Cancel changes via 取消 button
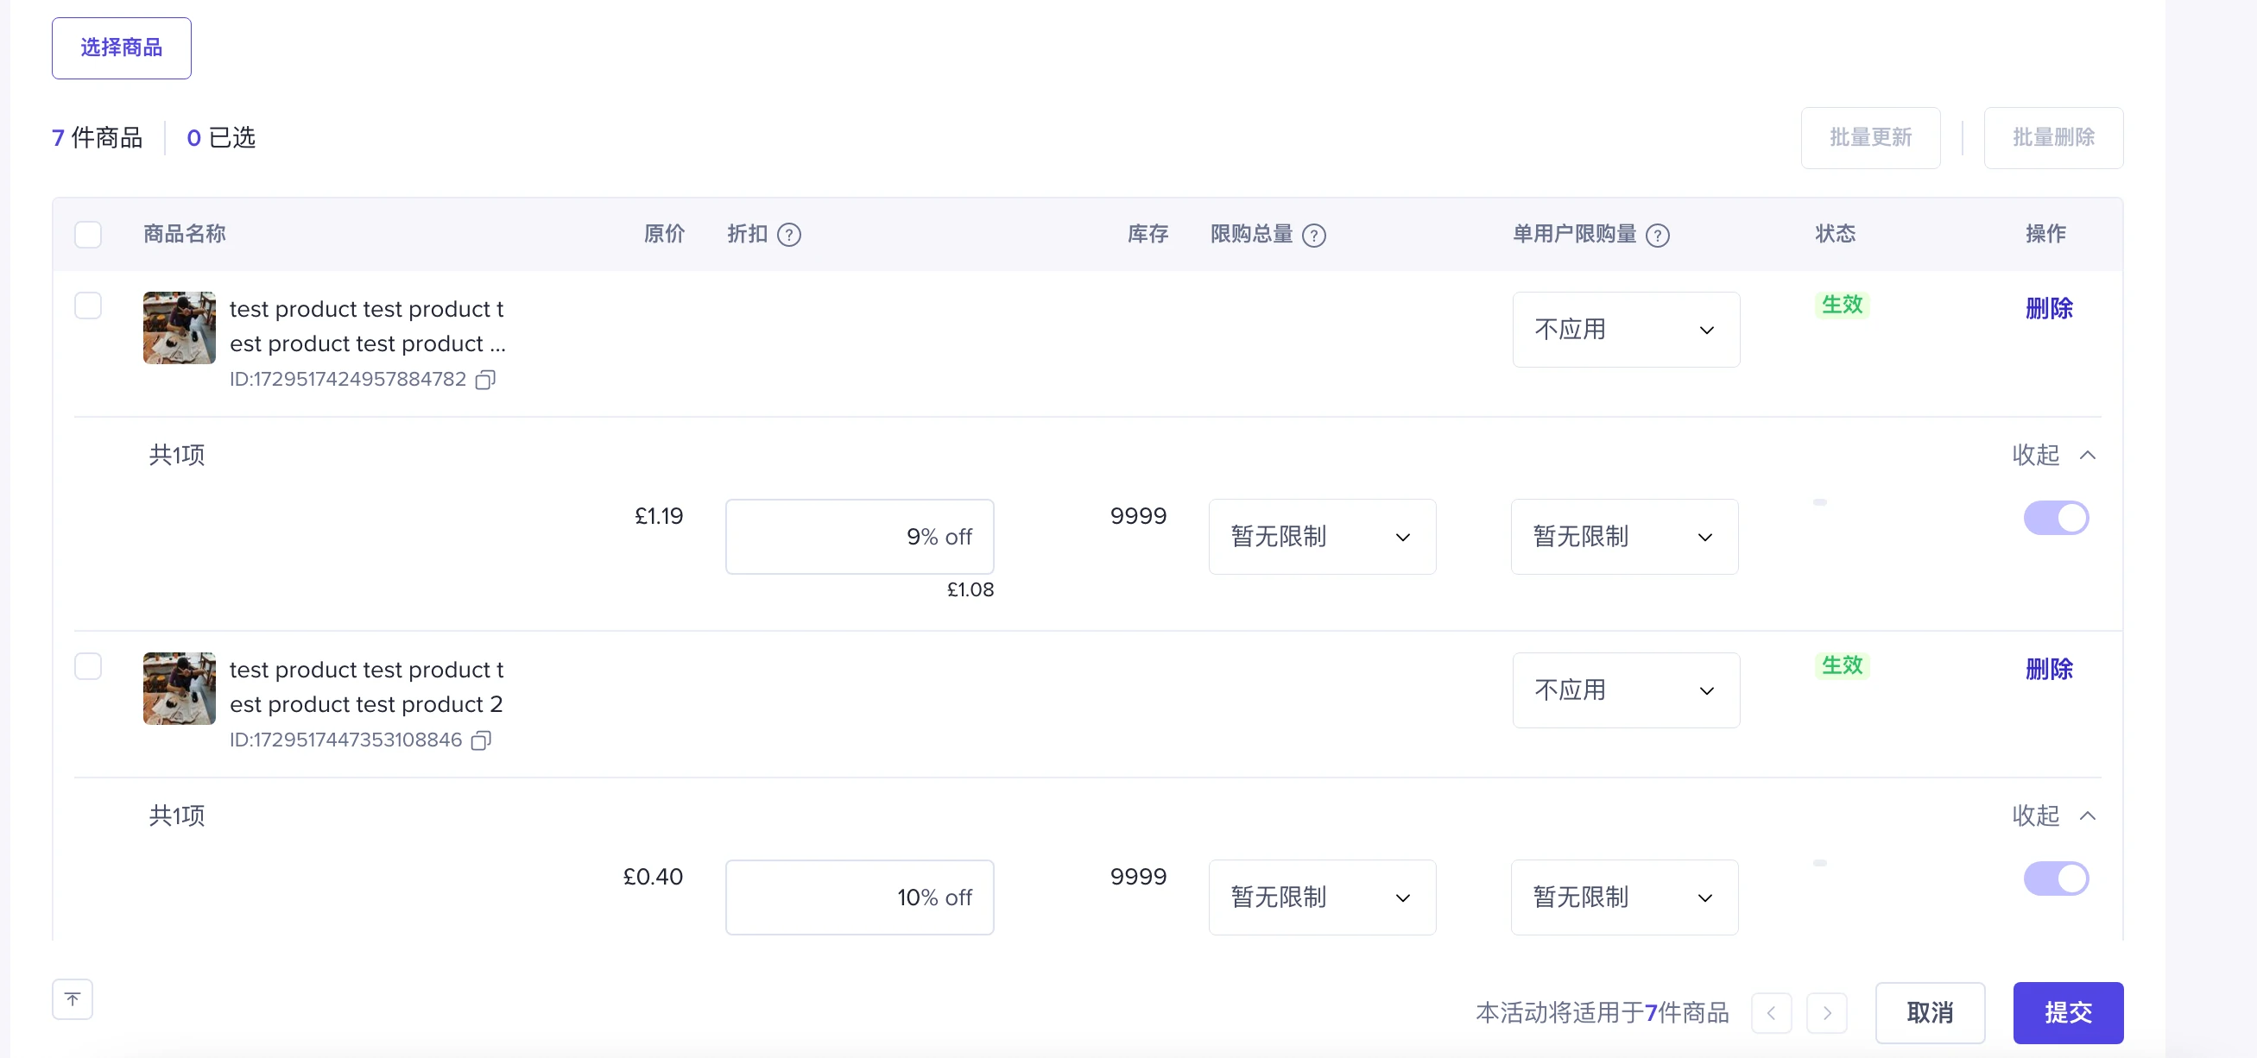 tap(1931, 1013)
